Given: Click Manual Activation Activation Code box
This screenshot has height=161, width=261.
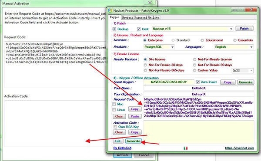Looking at the screenshot, I should [55, 124].
